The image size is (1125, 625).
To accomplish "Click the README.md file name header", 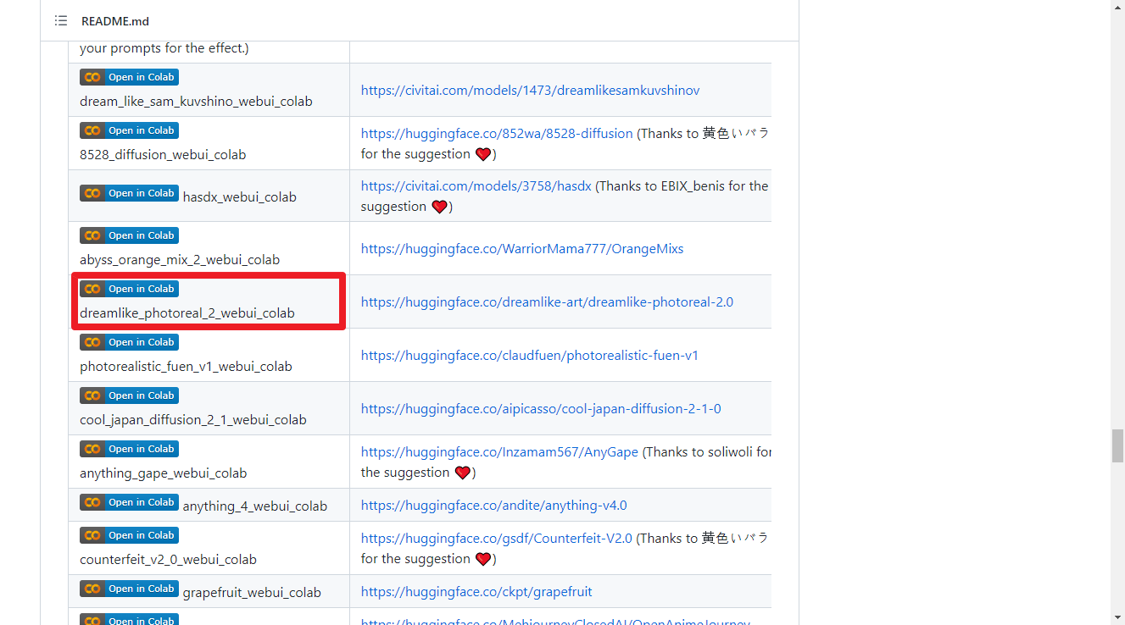I will (115, 21).
